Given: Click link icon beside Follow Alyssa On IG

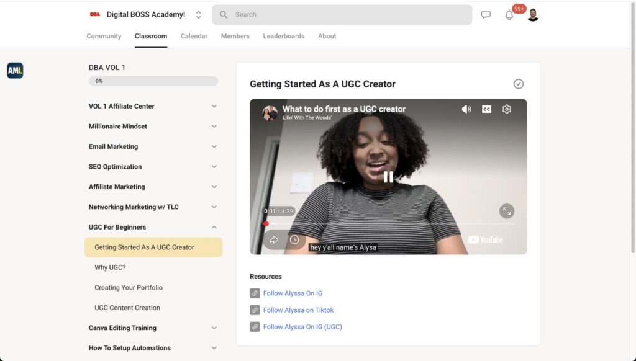Looking at the screenshot, I should pos(255,293).
